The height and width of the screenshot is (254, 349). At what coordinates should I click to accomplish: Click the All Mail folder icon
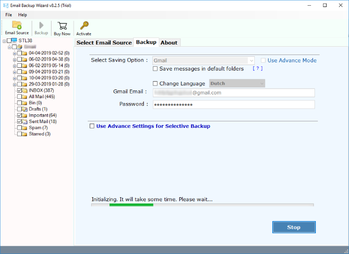click(x=25, y=96)
